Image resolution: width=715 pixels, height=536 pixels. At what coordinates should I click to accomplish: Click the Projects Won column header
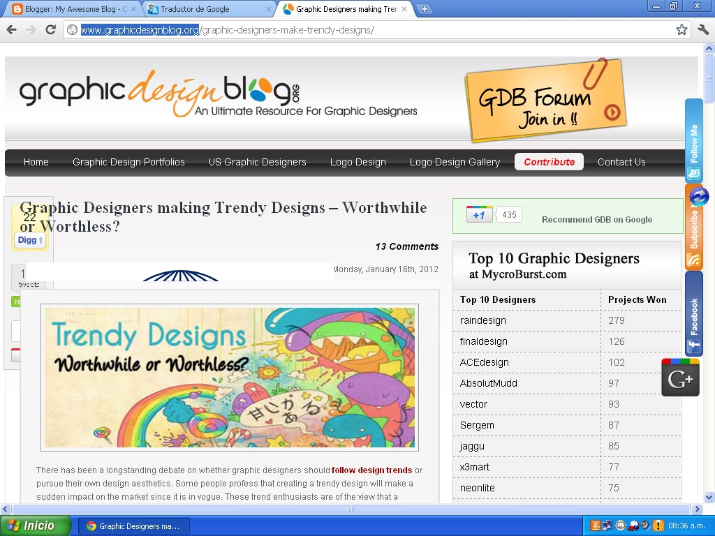637,299
